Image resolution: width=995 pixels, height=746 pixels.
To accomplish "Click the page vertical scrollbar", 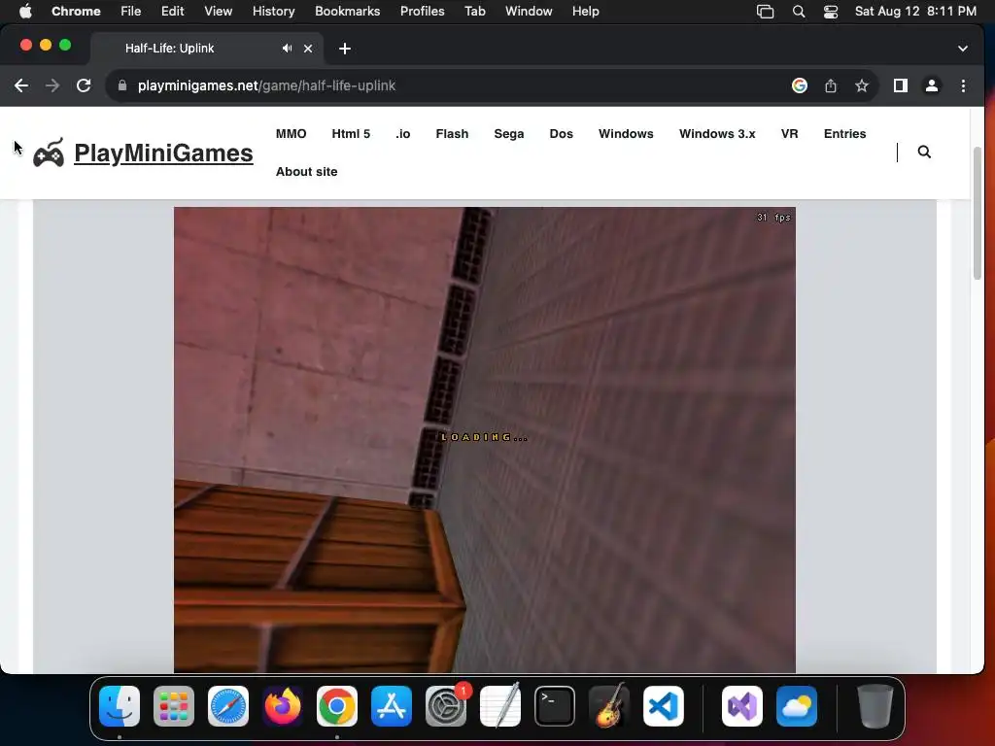I will point(978,213).
